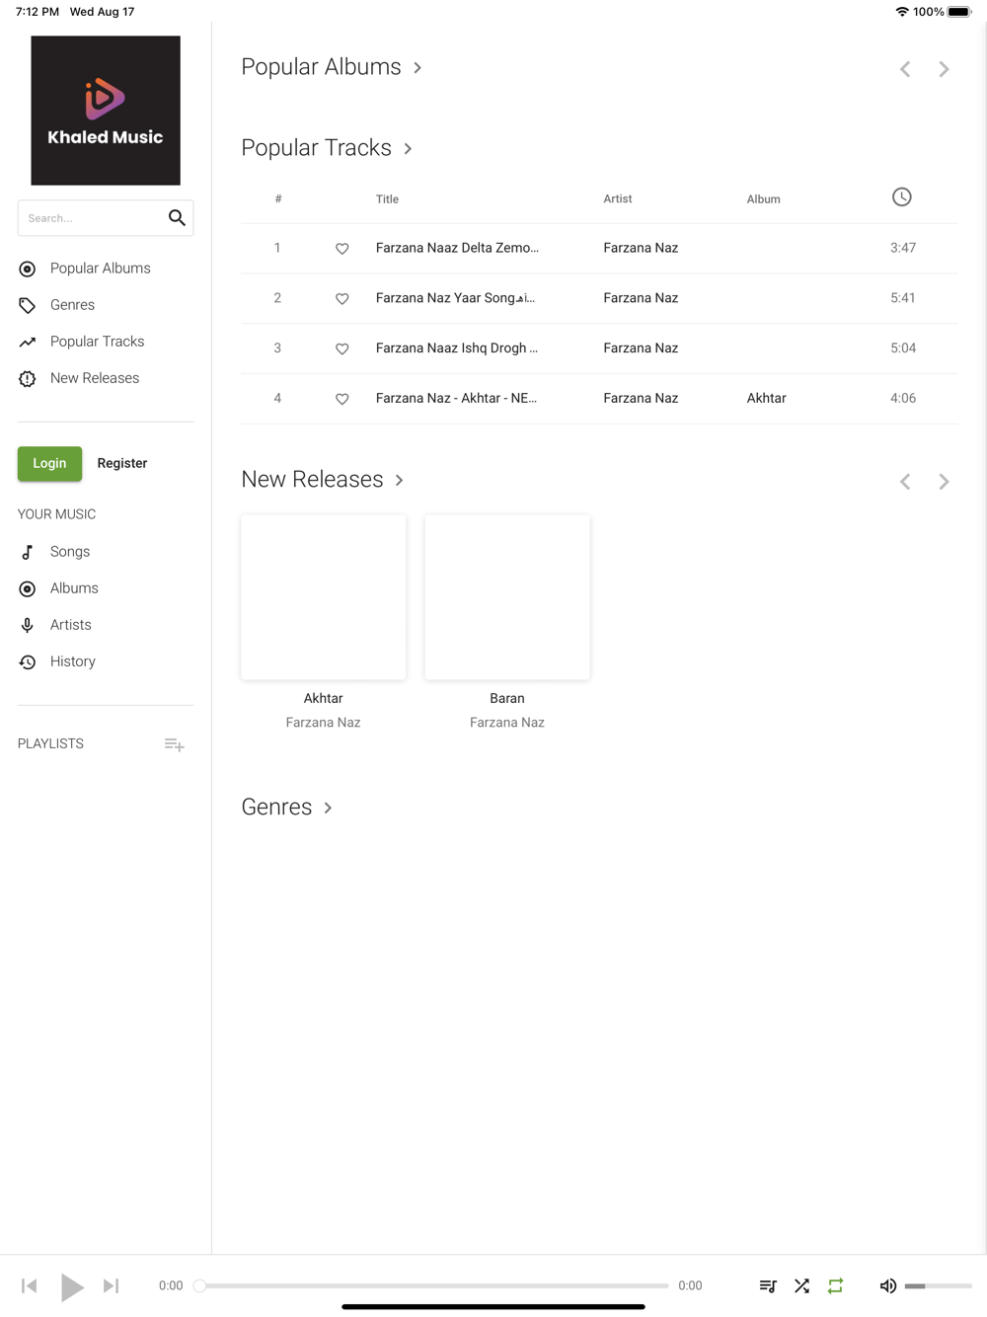
Task: Click the Popular Albums disc icon in sidebar
Action: [28, 269]
